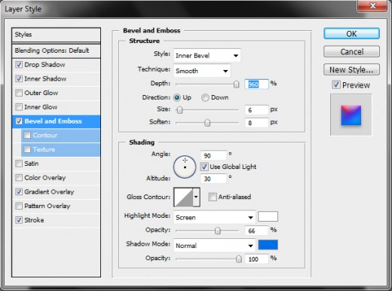Click the Cancel button
This screenshot has width=392, height=291.
click(351, 51)
